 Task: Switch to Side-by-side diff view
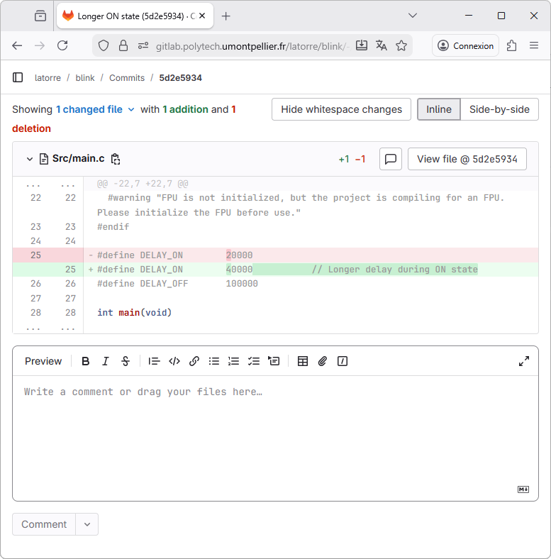[499, 109]
